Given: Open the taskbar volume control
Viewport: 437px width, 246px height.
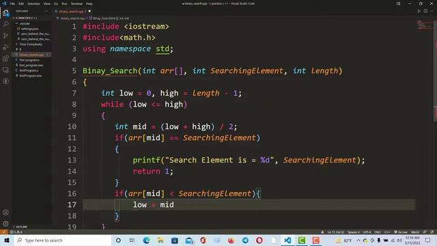Looking at the screenshot, I should click(x=399, y=240).
